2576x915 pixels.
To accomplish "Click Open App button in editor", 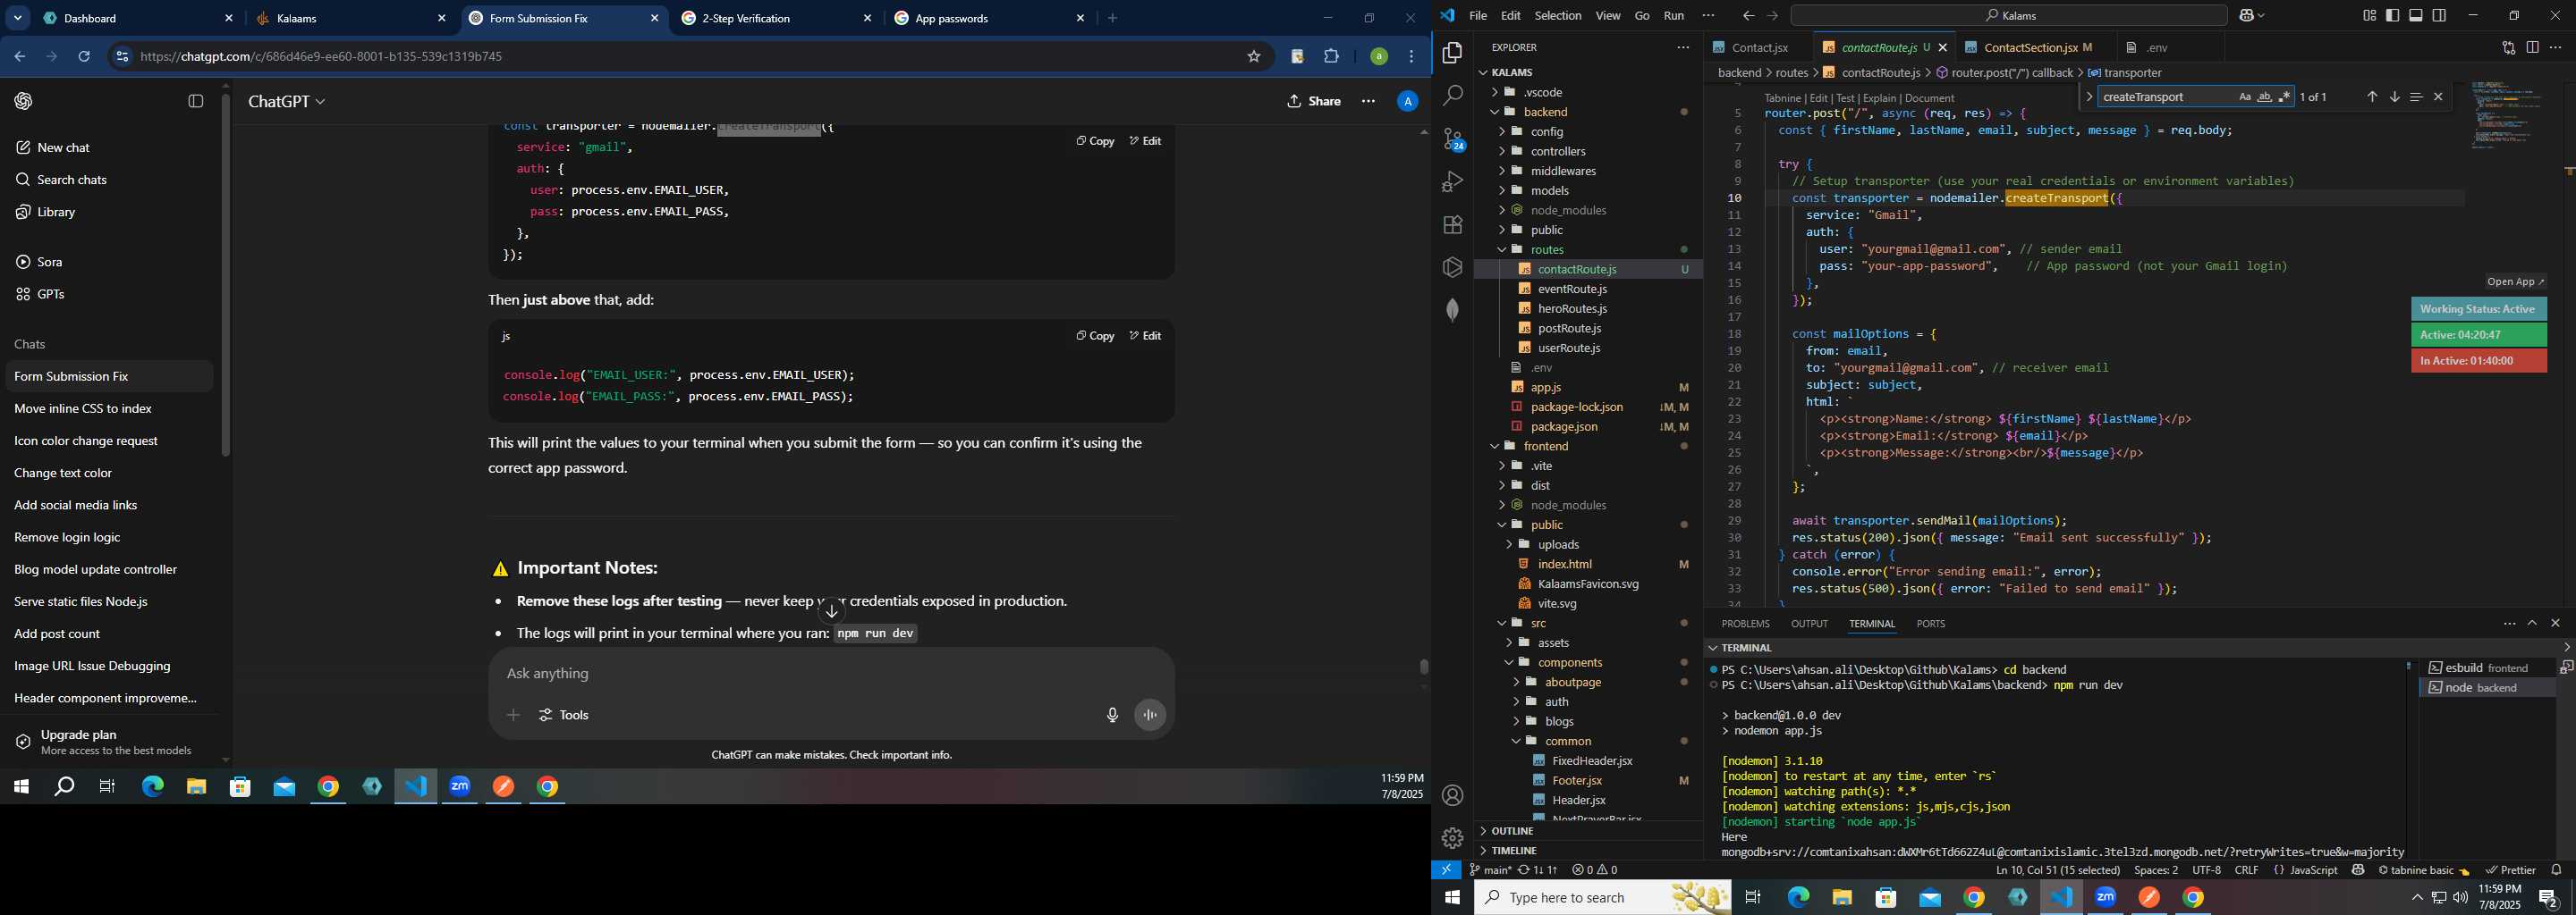I will click(2515, 281).
